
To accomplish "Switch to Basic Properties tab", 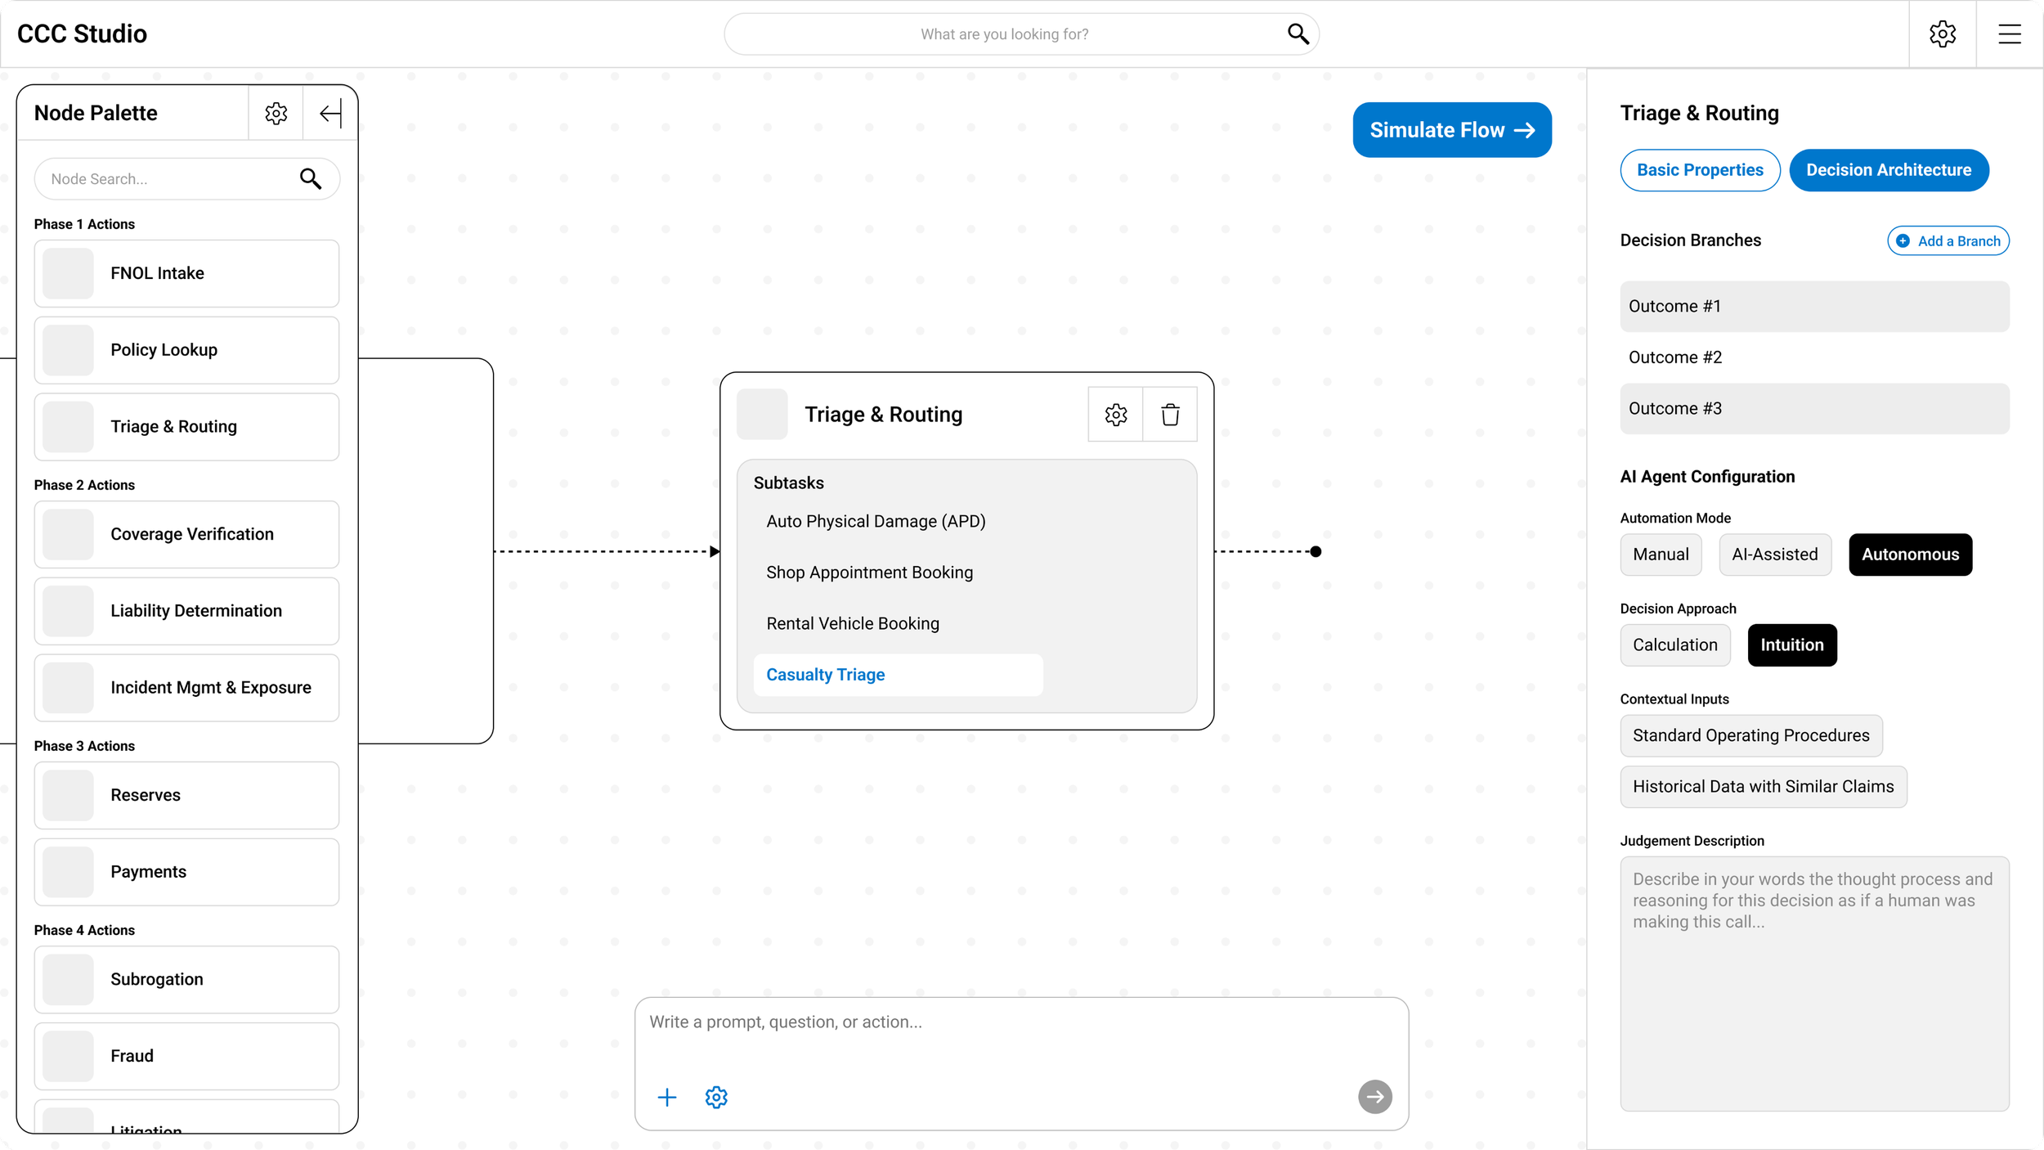I will tap(1700, 170).
